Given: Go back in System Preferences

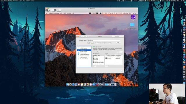Looking at the screenshot, I should pos(82,36).
